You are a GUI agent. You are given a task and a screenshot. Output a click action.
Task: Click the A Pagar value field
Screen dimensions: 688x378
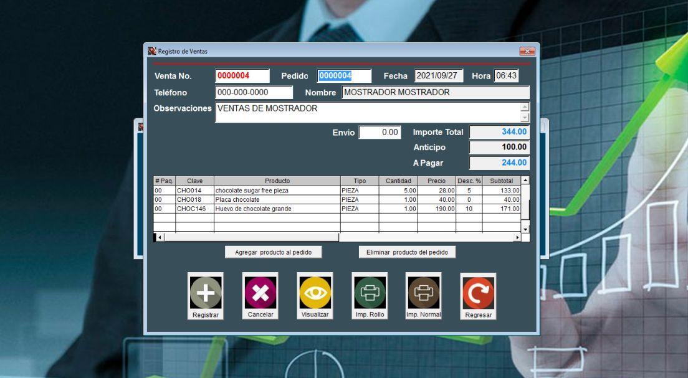[499, 163]
